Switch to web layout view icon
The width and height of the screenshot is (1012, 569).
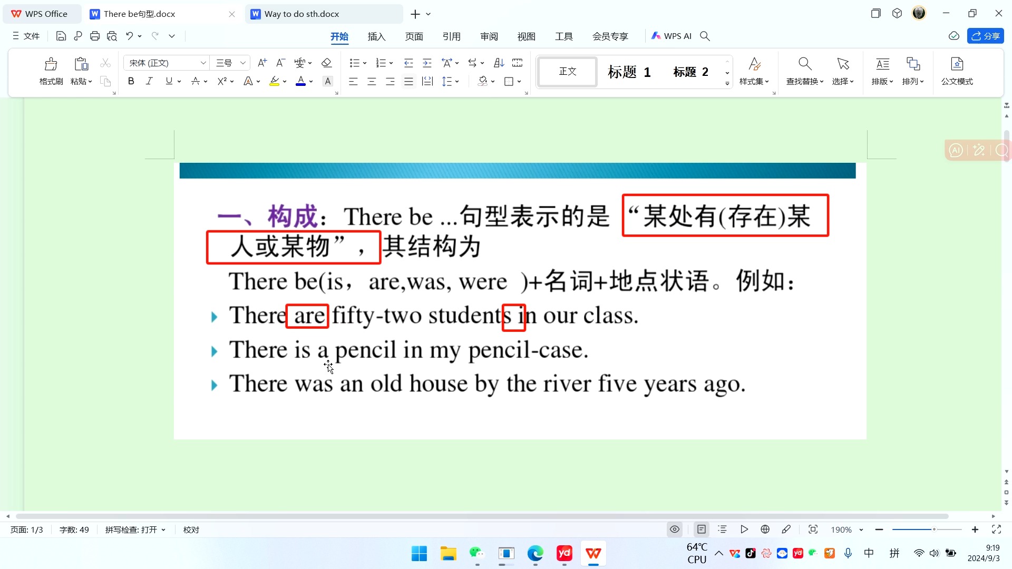(765, 529)
